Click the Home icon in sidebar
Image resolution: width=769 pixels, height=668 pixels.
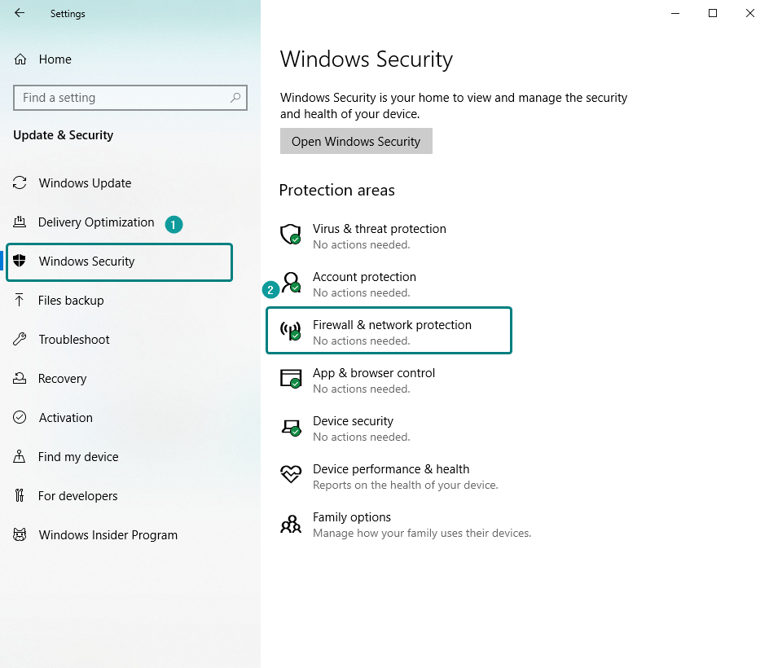(20, 59)
